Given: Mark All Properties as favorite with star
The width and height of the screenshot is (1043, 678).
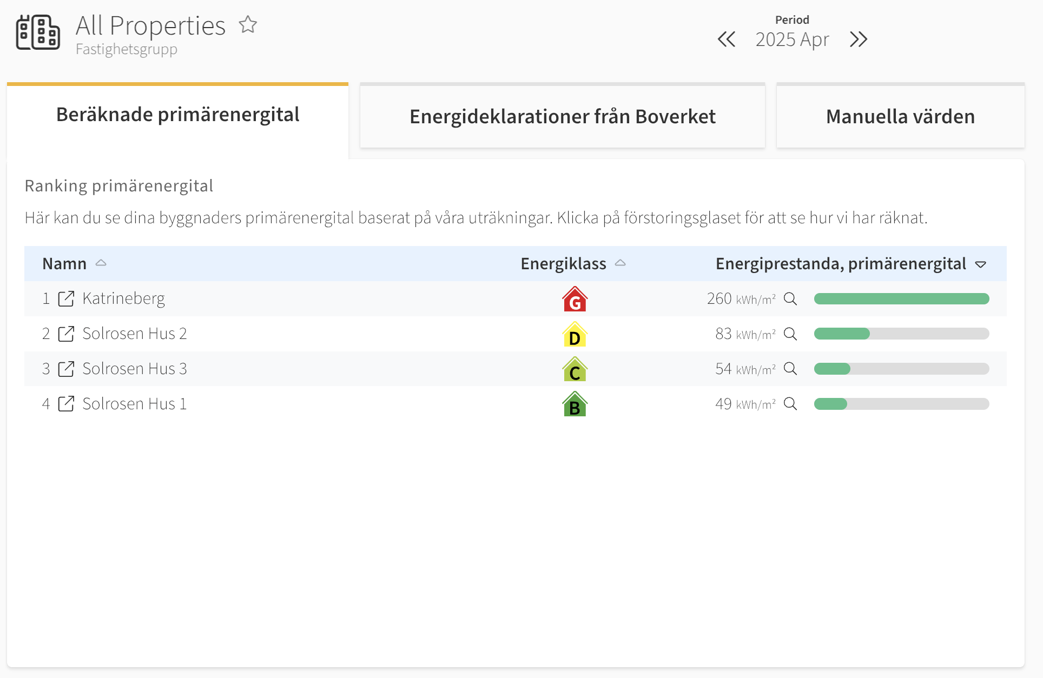Looking at the screenshot, I should tap(248, 25).
